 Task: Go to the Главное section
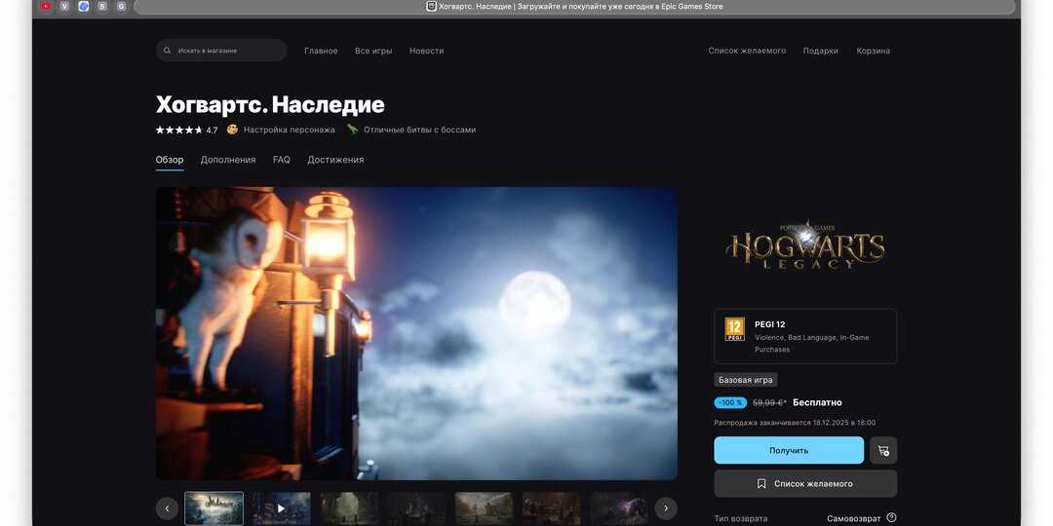click(x=321, y=51)
